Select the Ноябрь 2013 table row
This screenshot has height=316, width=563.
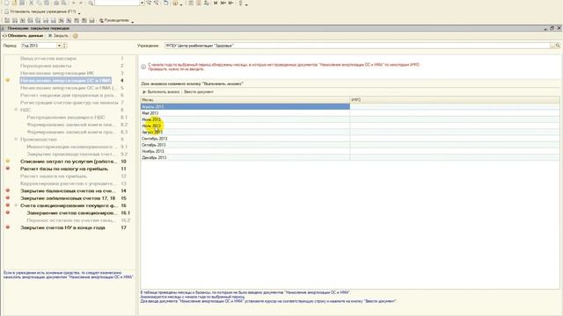(x=350, y=151)
